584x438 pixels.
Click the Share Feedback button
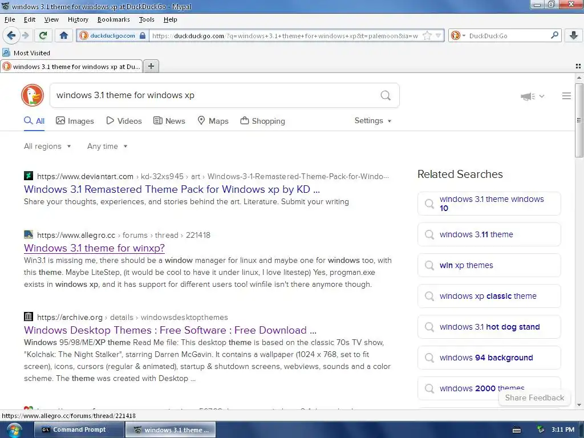[534, 398]
